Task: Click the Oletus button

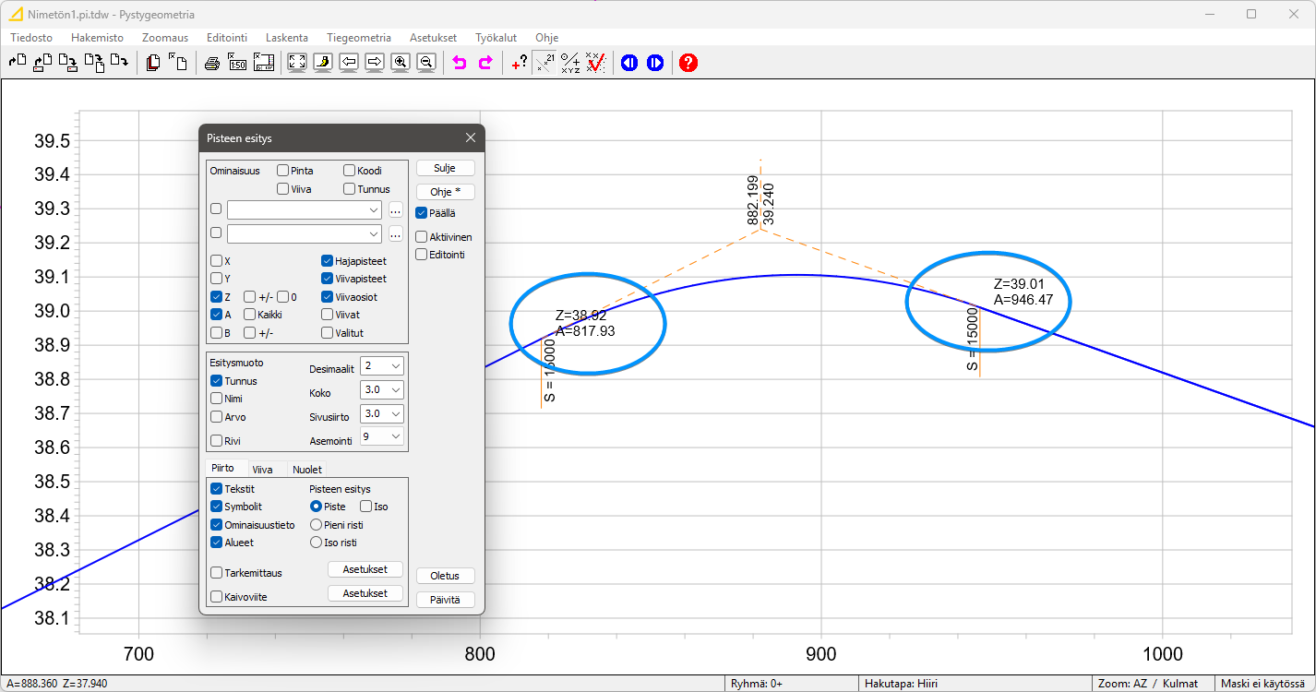Action: pos(445,576)
